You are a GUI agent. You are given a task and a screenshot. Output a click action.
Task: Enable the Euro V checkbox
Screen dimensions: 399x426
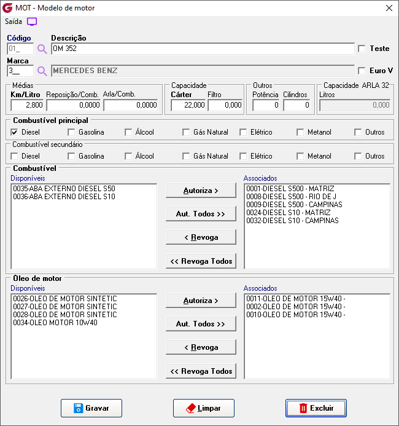[362, 71]
